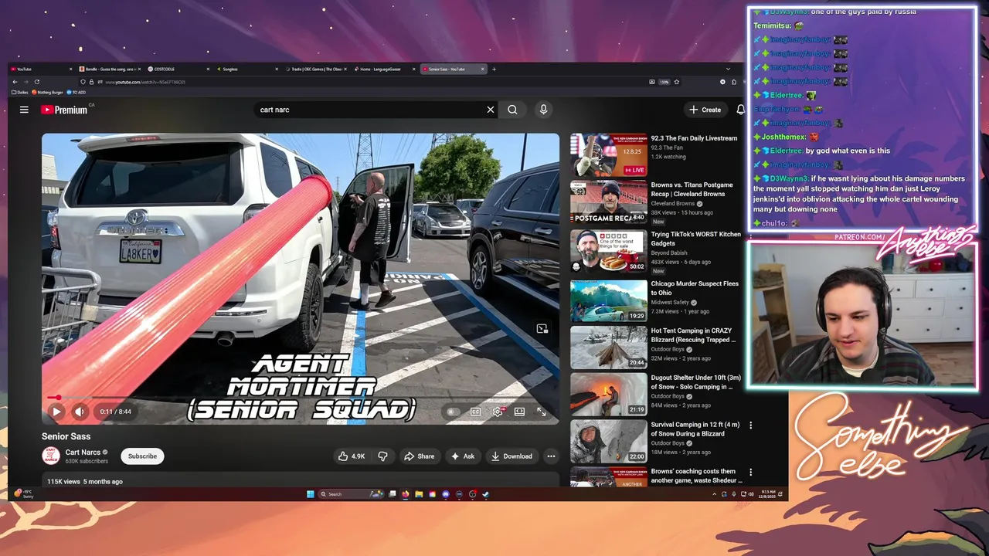This screenshot has width=989, height=556.
Task: Open the '92.3 The Fan Daily Livestream' thumbnail
Action: tap(609, 155)
